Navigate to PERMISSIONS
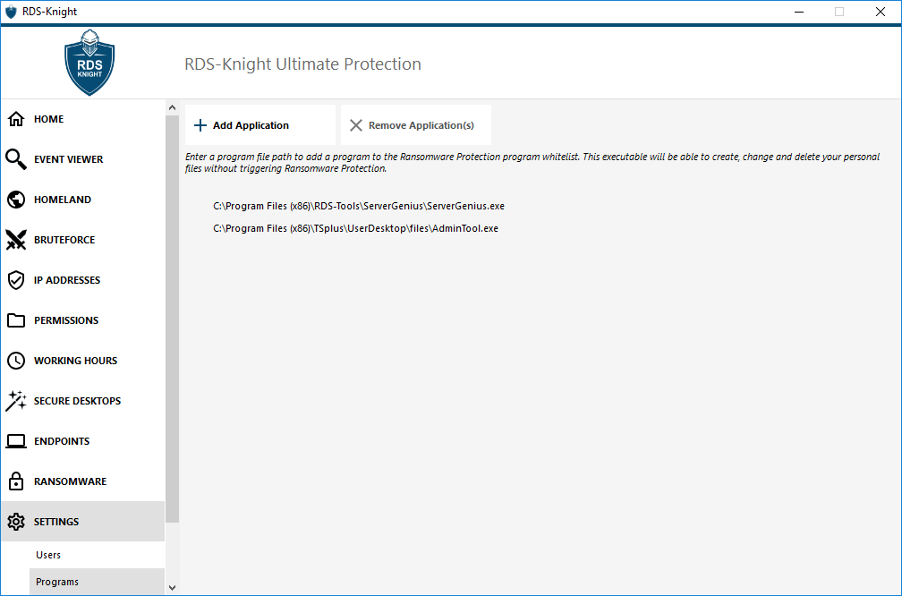The width and height of the screenshot is (902, 596). (83, 320)
